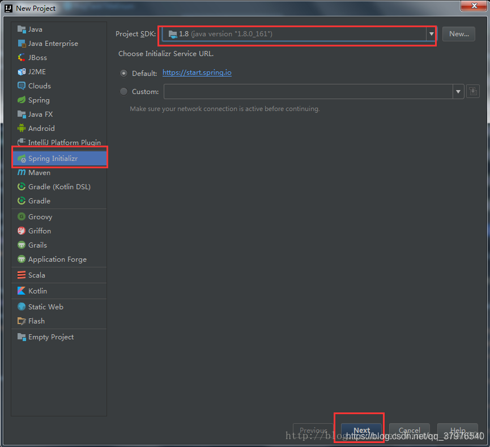490x447 pixels.
Task: Click the icon button beside Custom URL field
Action: click(x=473, y=92)
